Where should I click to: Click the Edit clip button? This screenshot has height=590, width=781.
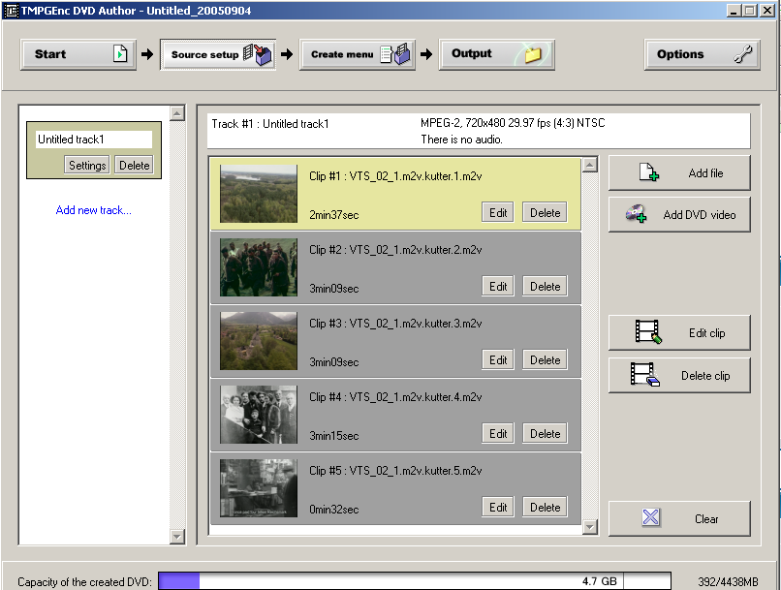coord(679,332)
